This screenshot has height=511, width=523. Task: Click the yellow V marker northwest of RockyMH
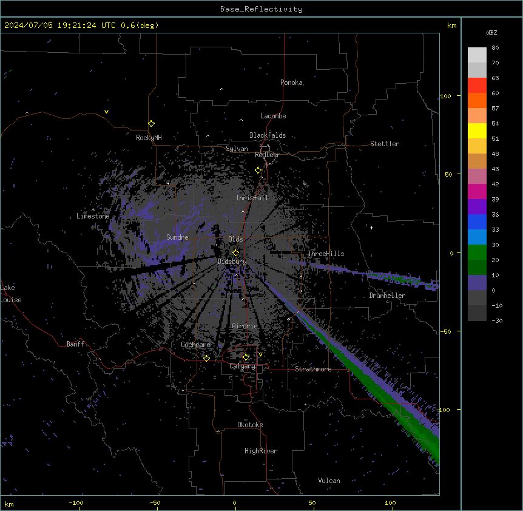coord(106,112)
